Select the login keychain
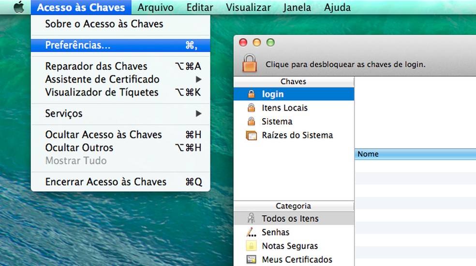 coord(294,94)
